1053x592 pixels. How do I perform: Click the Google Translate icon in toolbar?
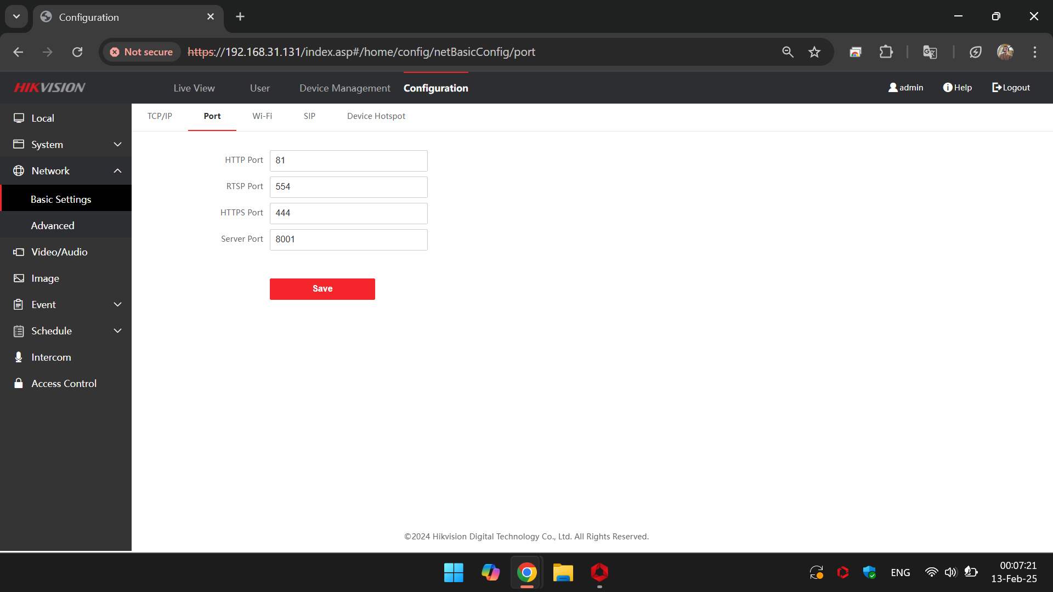point(930,52)
